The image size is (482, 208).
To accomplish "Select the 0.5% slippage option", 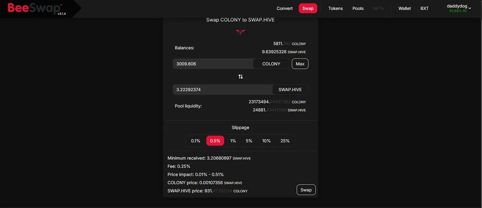I will [x=215, y=141].
